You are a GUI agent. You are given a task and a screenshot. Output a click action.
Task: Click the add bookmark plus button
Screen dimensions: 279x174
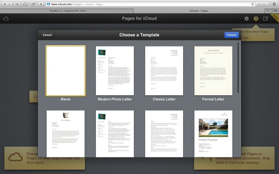point(41,4)
